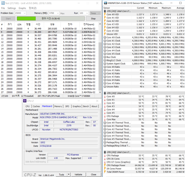Click the CPU GT Cores thermometer icon

105,162
